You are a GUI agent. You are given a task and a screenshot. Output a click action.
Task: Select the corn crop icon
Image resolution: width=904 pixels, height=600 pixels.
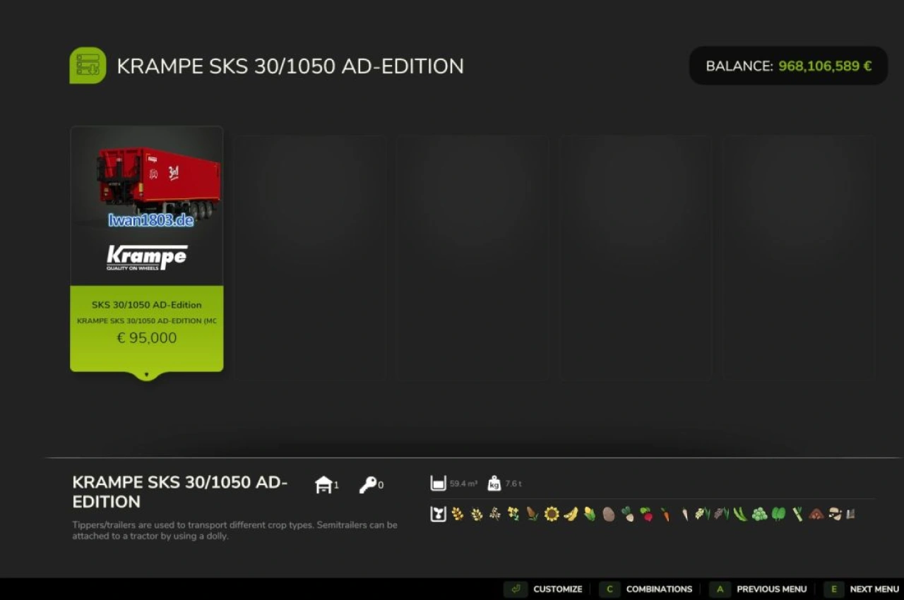point(588,513)
